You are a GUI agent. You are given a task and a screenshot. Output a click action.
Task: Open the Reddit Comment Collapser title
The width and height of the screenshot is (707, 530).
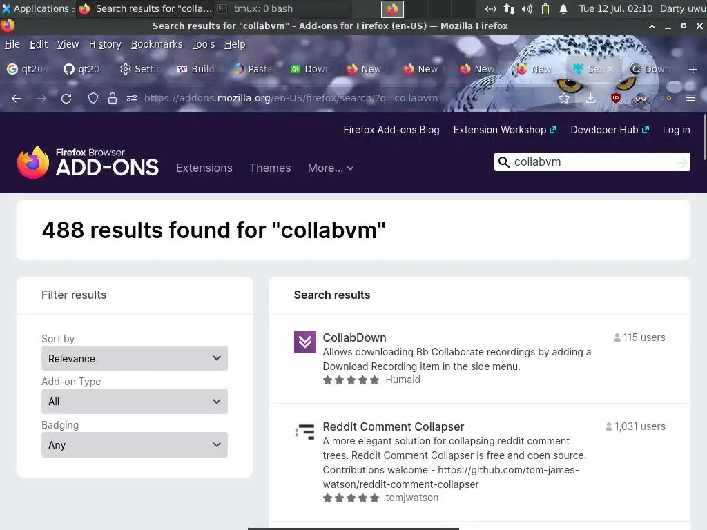(x=393, y=426)
